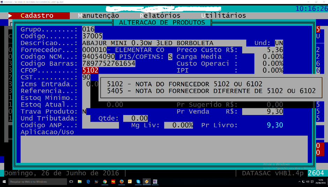
Task: Click the PIS/COFINS S flag field
Action: tap(170, 57)
